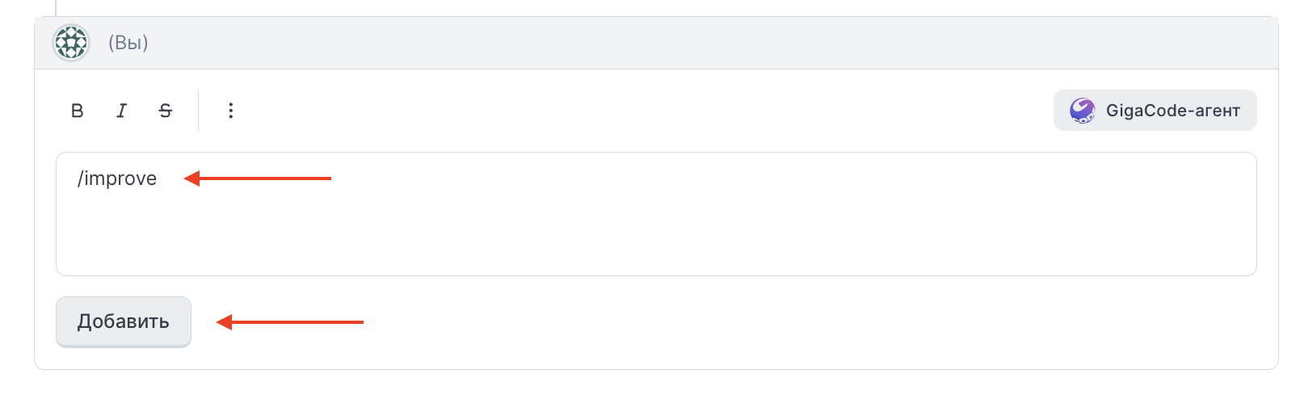Click the GigaCode-агент text label

coord(1172,111)
